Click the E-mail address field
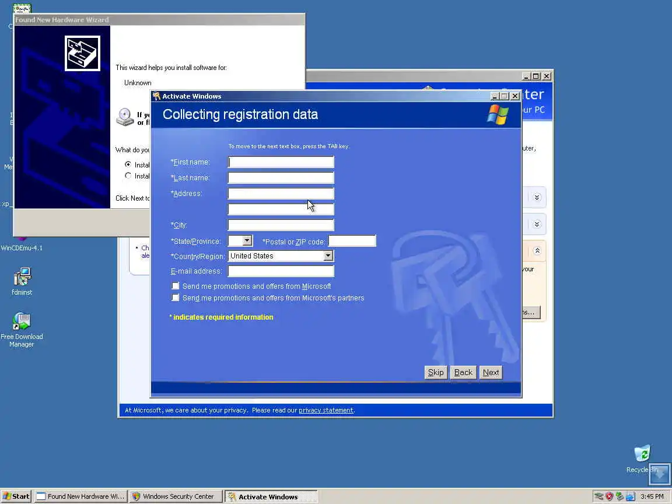This screenshot has height=504, width=672. [281, 271]
